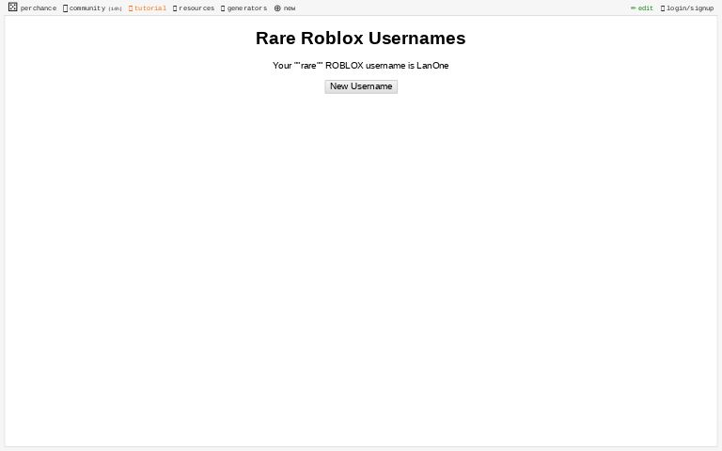Screen dimensions: 722x451
Task: Click the generated username LanOne text
Action: click(432, 66)
